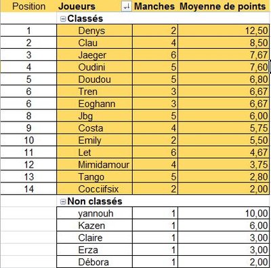This screenshot has height=268, width=271.
Task: Click position 14 cell
Action: 28,189
